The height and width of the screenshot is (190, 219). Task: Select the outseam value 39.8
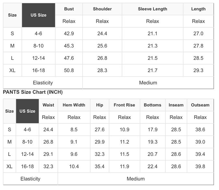pyautogui.click(x=200, y=167)
